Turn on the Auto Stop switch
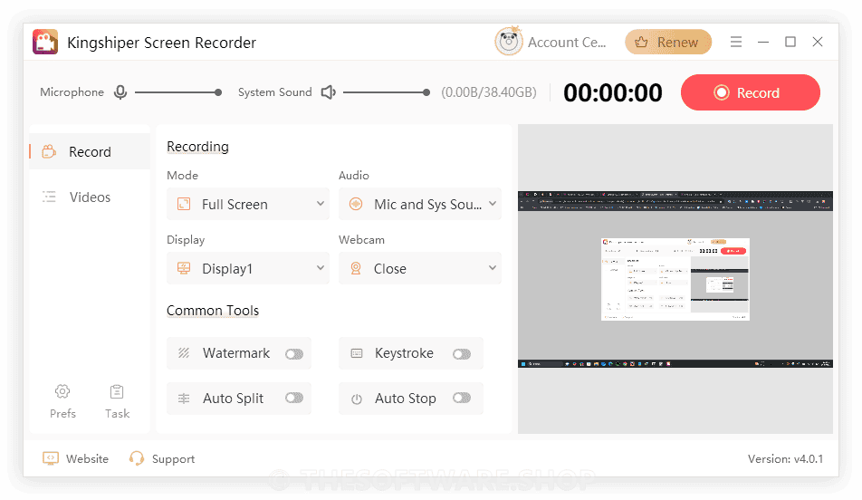This screenshot has height=500, width=862. click(462, 398)
